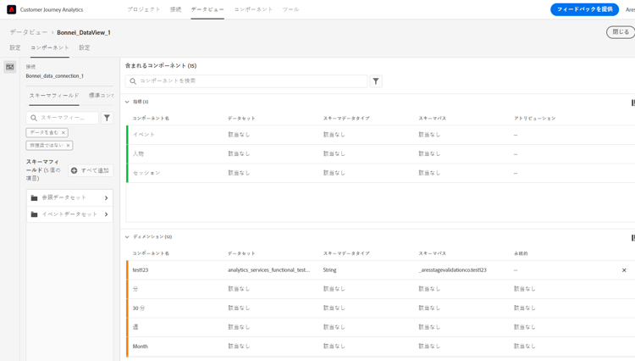Click the Bonnei_DataView_1 breadcrumb title

click(x=84, y=32)
